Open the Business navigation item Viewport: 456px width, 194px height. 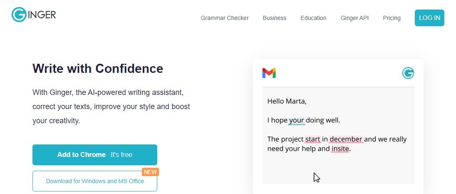(x=275, y=18)
